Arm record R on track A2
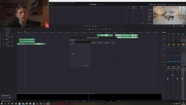The width and height of the screenshot is (186, 105). click(8, 41)
